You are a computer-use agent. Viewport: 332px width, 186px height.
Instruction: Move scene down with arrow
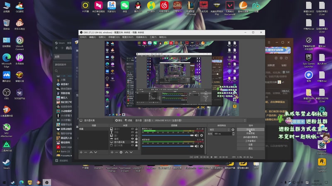click(96, 152)
